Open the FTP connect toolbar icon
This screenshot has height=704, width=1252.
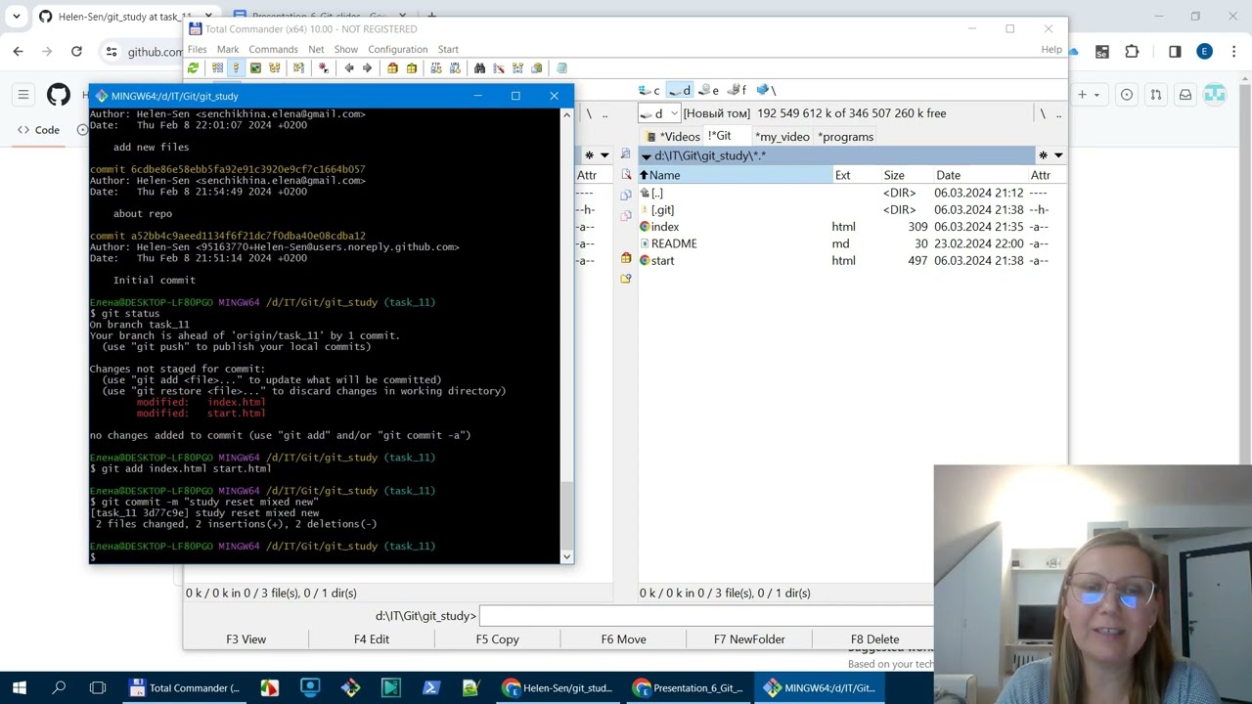[x=436, y=68]
